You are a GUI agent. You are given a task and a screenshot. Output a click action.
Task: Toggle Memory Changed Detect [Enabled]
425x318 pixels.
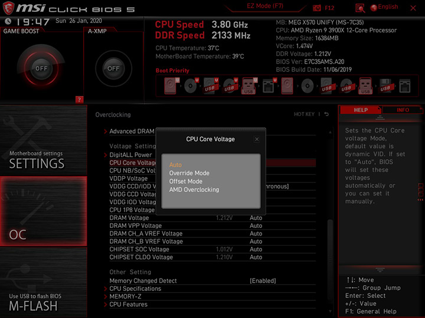[x=263, y=281]
